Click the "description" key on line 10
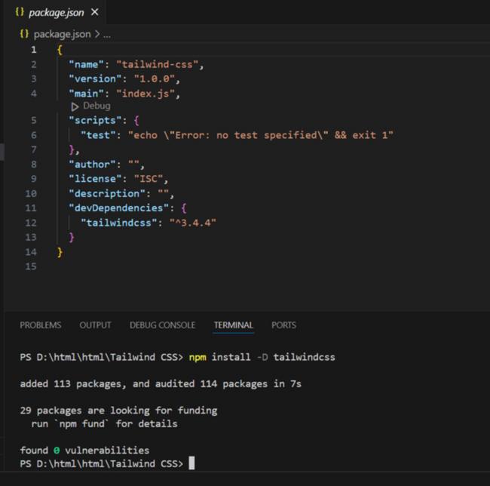The height and width of the screenshot is (486, 490). [x=107, y=194]
